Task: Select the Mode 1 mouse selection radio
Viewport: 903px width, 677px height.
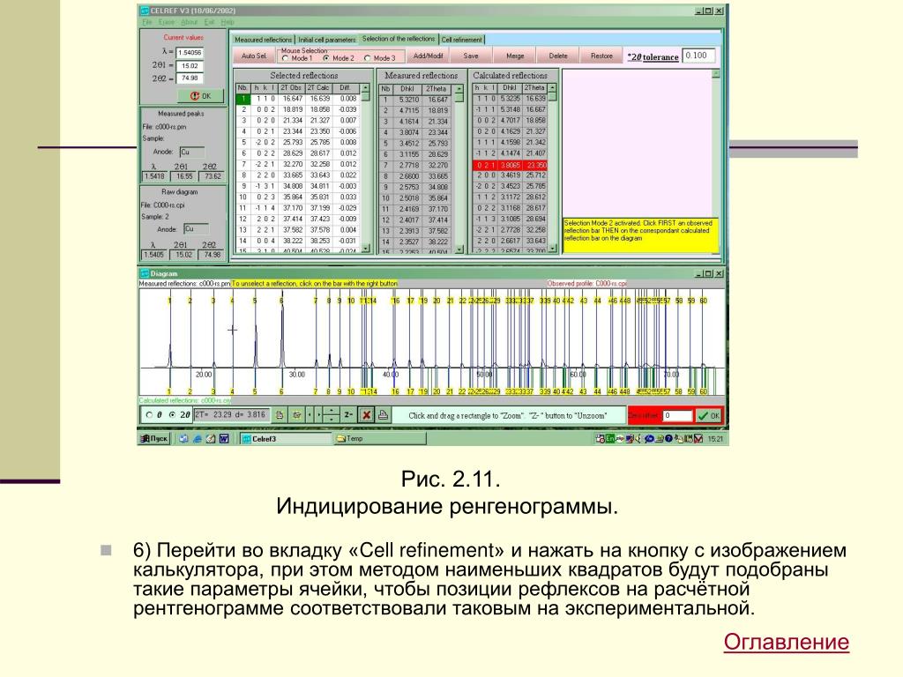Action: [x=286, y=58]
